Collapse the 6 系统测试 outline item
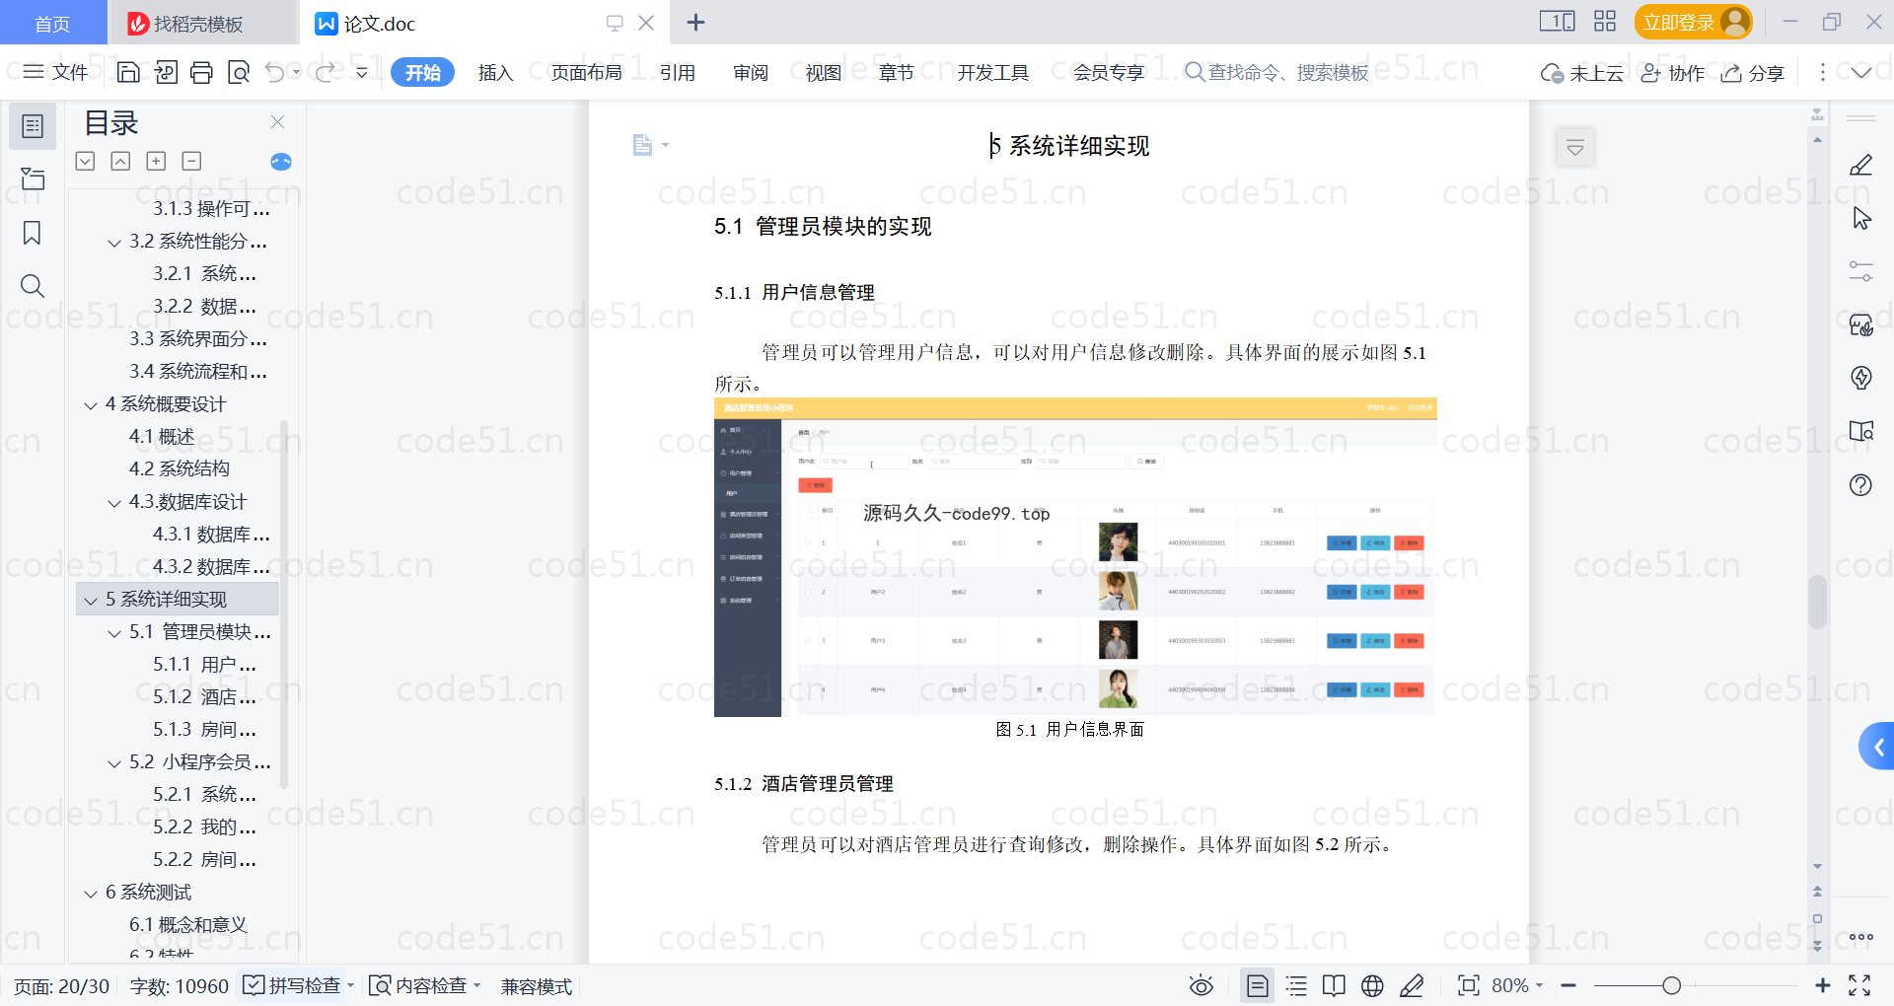This screenshot has width=1894, height=1006. (91, 893)
